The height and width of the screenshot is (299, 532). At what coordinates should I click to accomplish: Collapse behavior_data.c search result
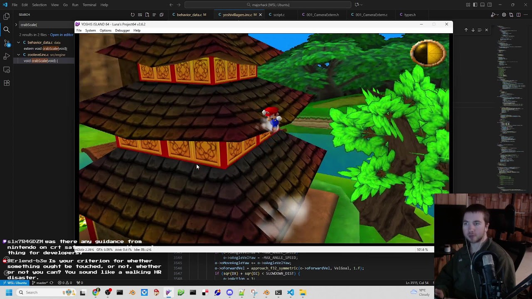click(x=18, y=42)
